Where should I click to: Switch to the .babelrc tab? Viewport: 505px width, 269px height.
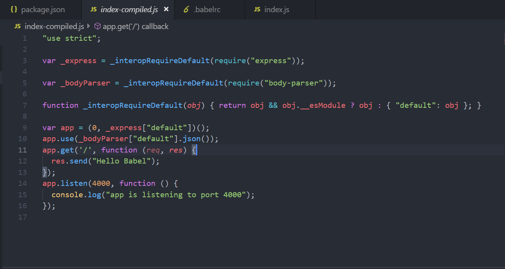[x=207, y=9]
